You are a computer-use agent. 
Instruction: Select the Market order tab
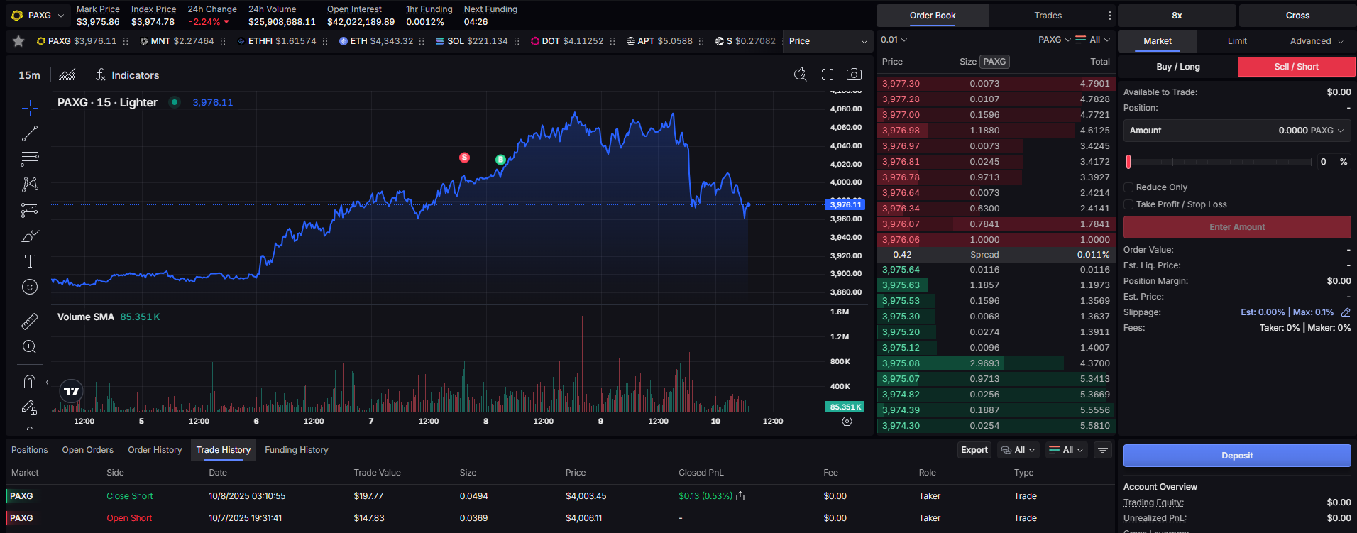click(1158, 41)
